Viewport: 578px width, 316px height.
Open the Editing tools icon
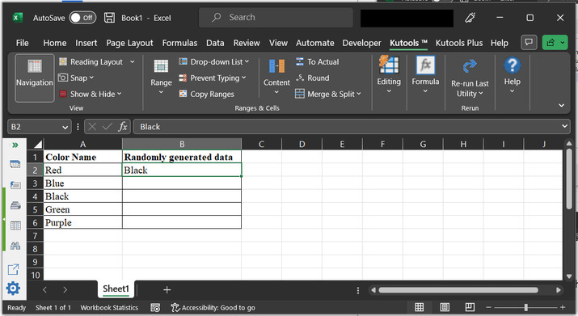389,65
